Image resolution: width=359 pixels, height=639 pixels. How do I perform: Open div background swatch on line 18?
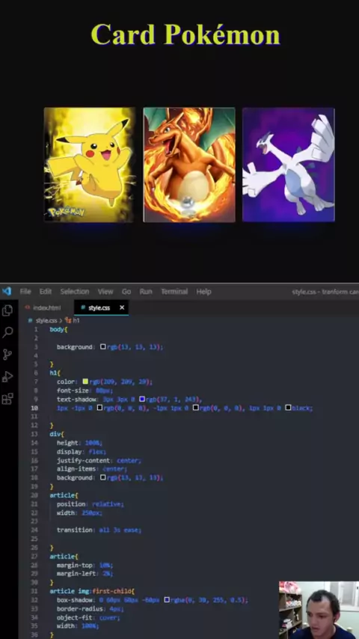(x=103, y=477)
